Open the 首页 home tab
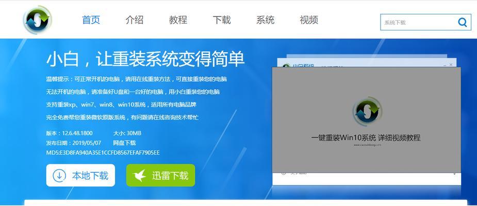This screenshot has width=477, height=206. 91,20
